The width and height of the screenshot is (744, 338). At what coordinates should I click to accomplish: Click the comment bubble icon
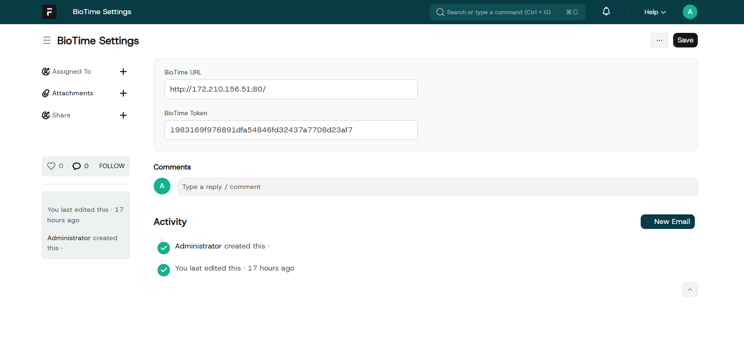click(77, 166)
